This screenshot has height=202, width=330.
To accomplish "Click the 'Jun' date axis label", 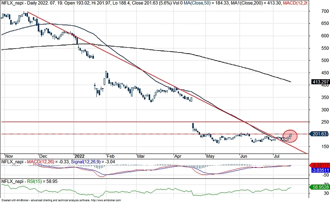I will coord(243,156).
